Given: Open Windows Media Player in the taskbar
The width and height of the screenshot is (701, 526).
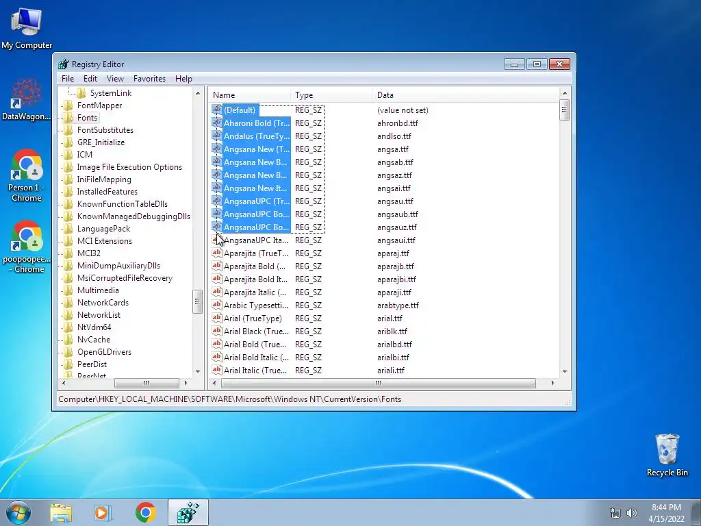Looking at the screenshot, I should point(103,512).
